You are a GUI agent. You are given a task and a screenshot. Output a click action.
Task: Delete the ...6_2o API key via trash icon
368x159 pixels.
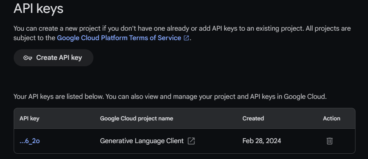329,141
